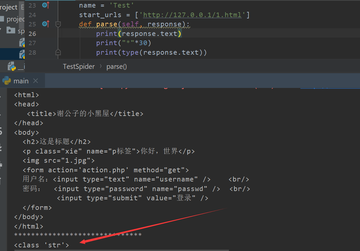The height and width of the screenshot is (251, 360).
Task: Click the sp folder icon in project tree
Action: [x=11, y=30]
